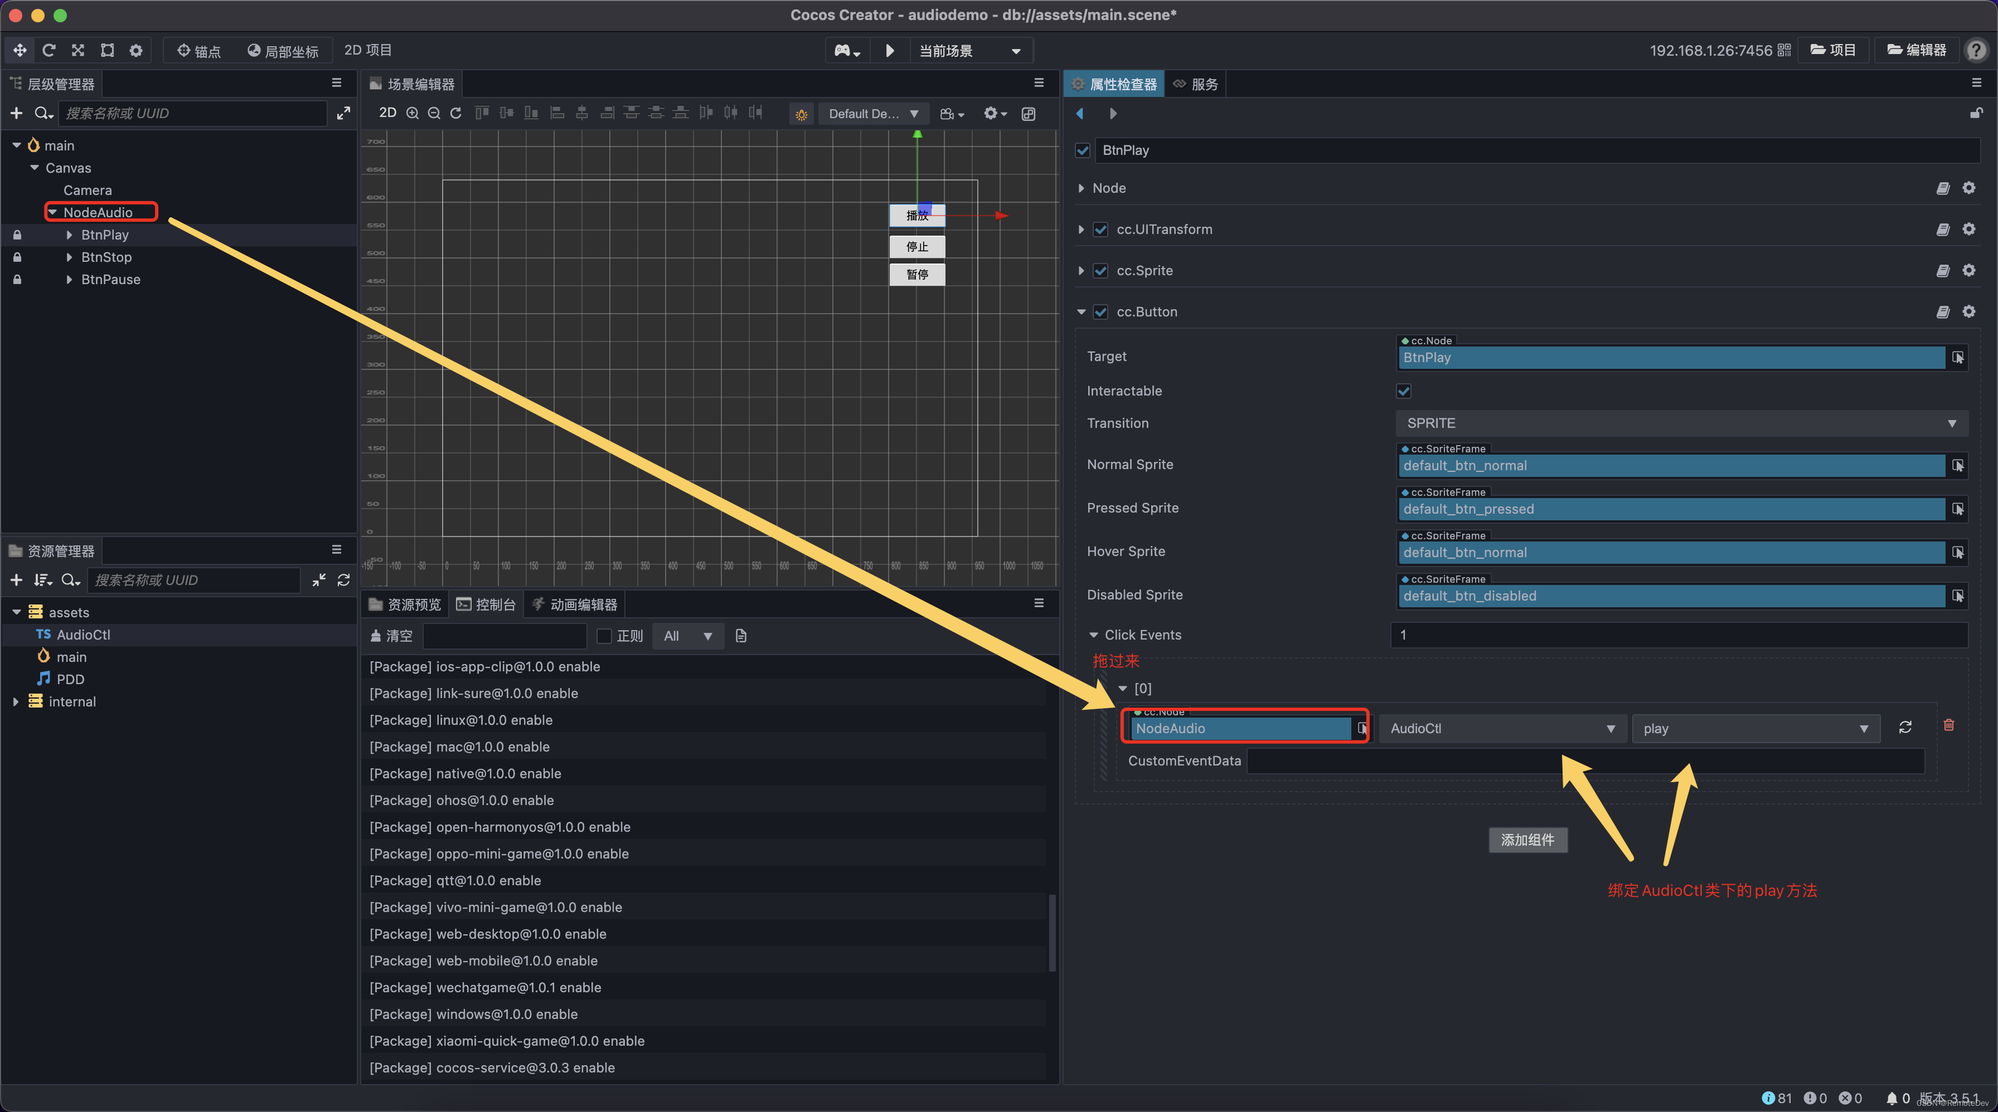The height and width of the screenshot is (1112, 1998).
Task: Disable the cc.Sprite component checkbox
Action: [x=1100, y=270]
